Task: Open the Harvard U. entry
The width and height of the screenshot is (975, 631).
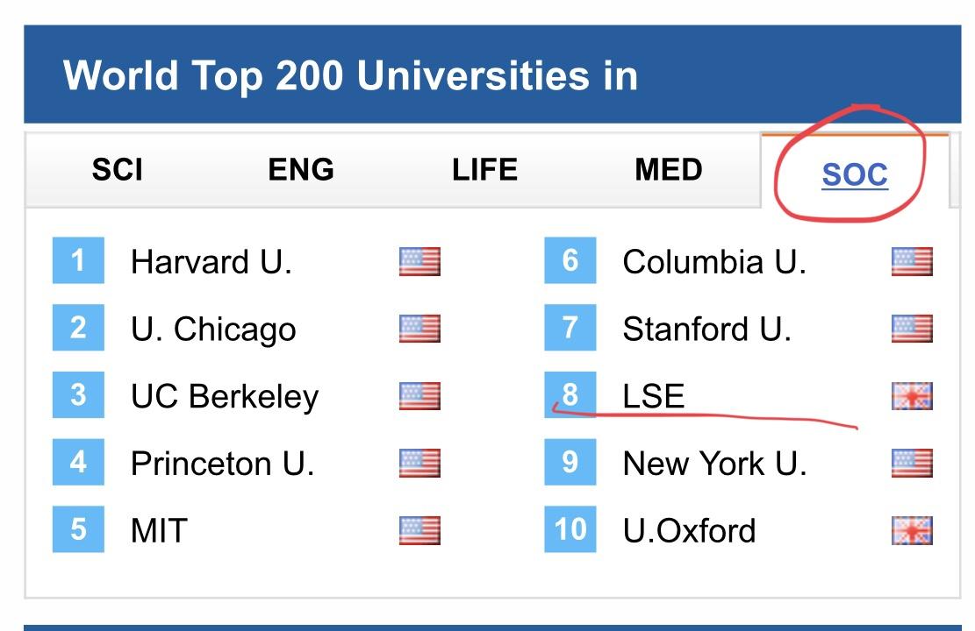Action: tap(211, 261)
